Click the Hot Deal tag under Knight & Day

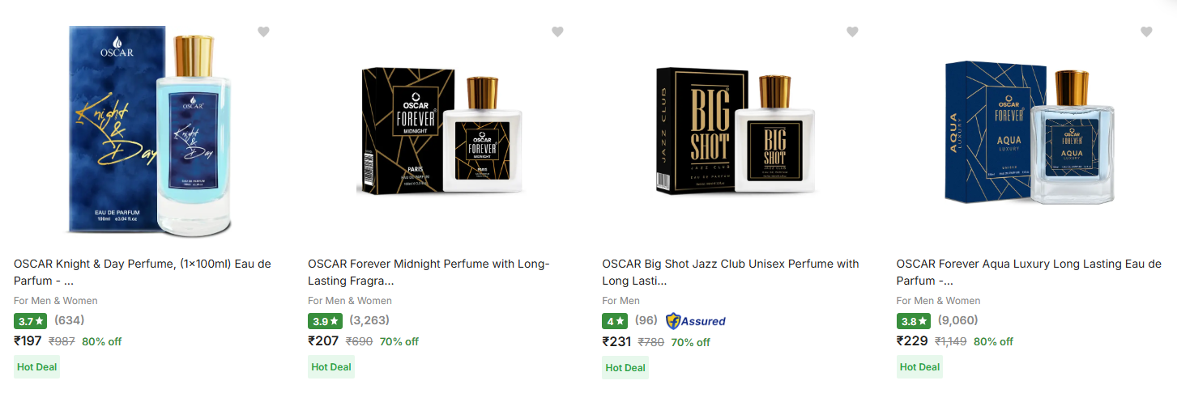36,367
